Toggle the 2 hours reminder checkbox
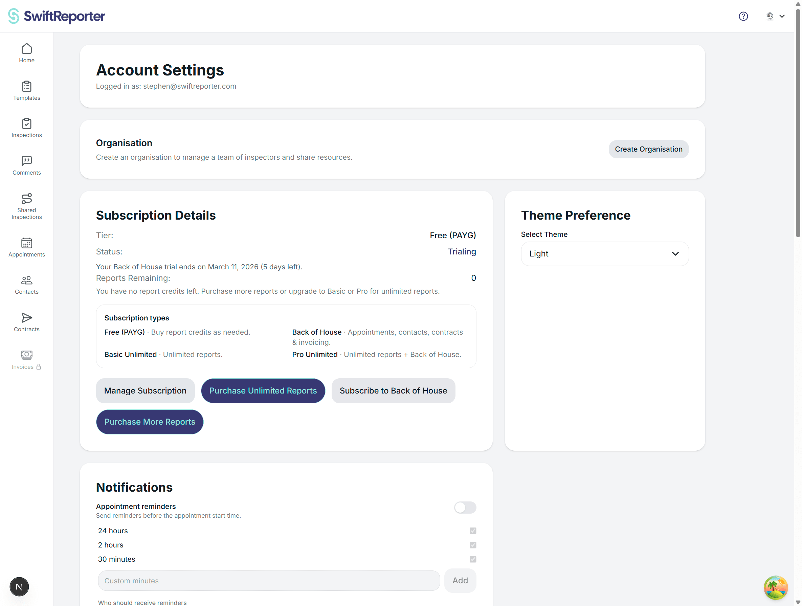Image resolution: width=802 pixels, height=606 pixels. (473, 545)
